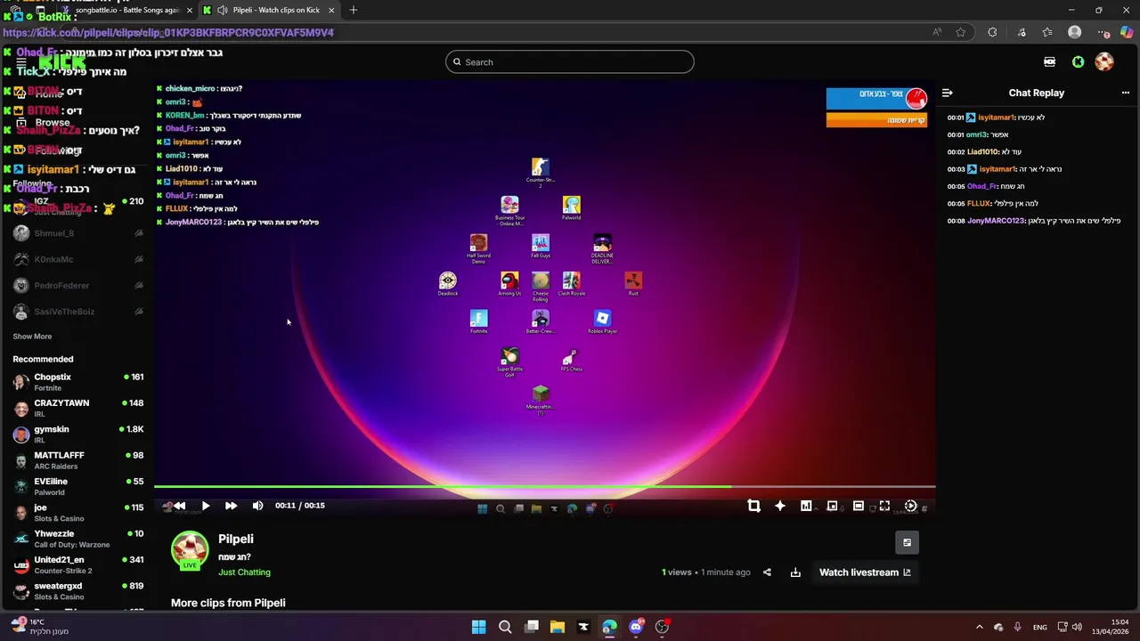The width and height of the screenshot is (1140, 641).
Task: Click Liad1010 username in Chat Replay
Action: (982, 152)
